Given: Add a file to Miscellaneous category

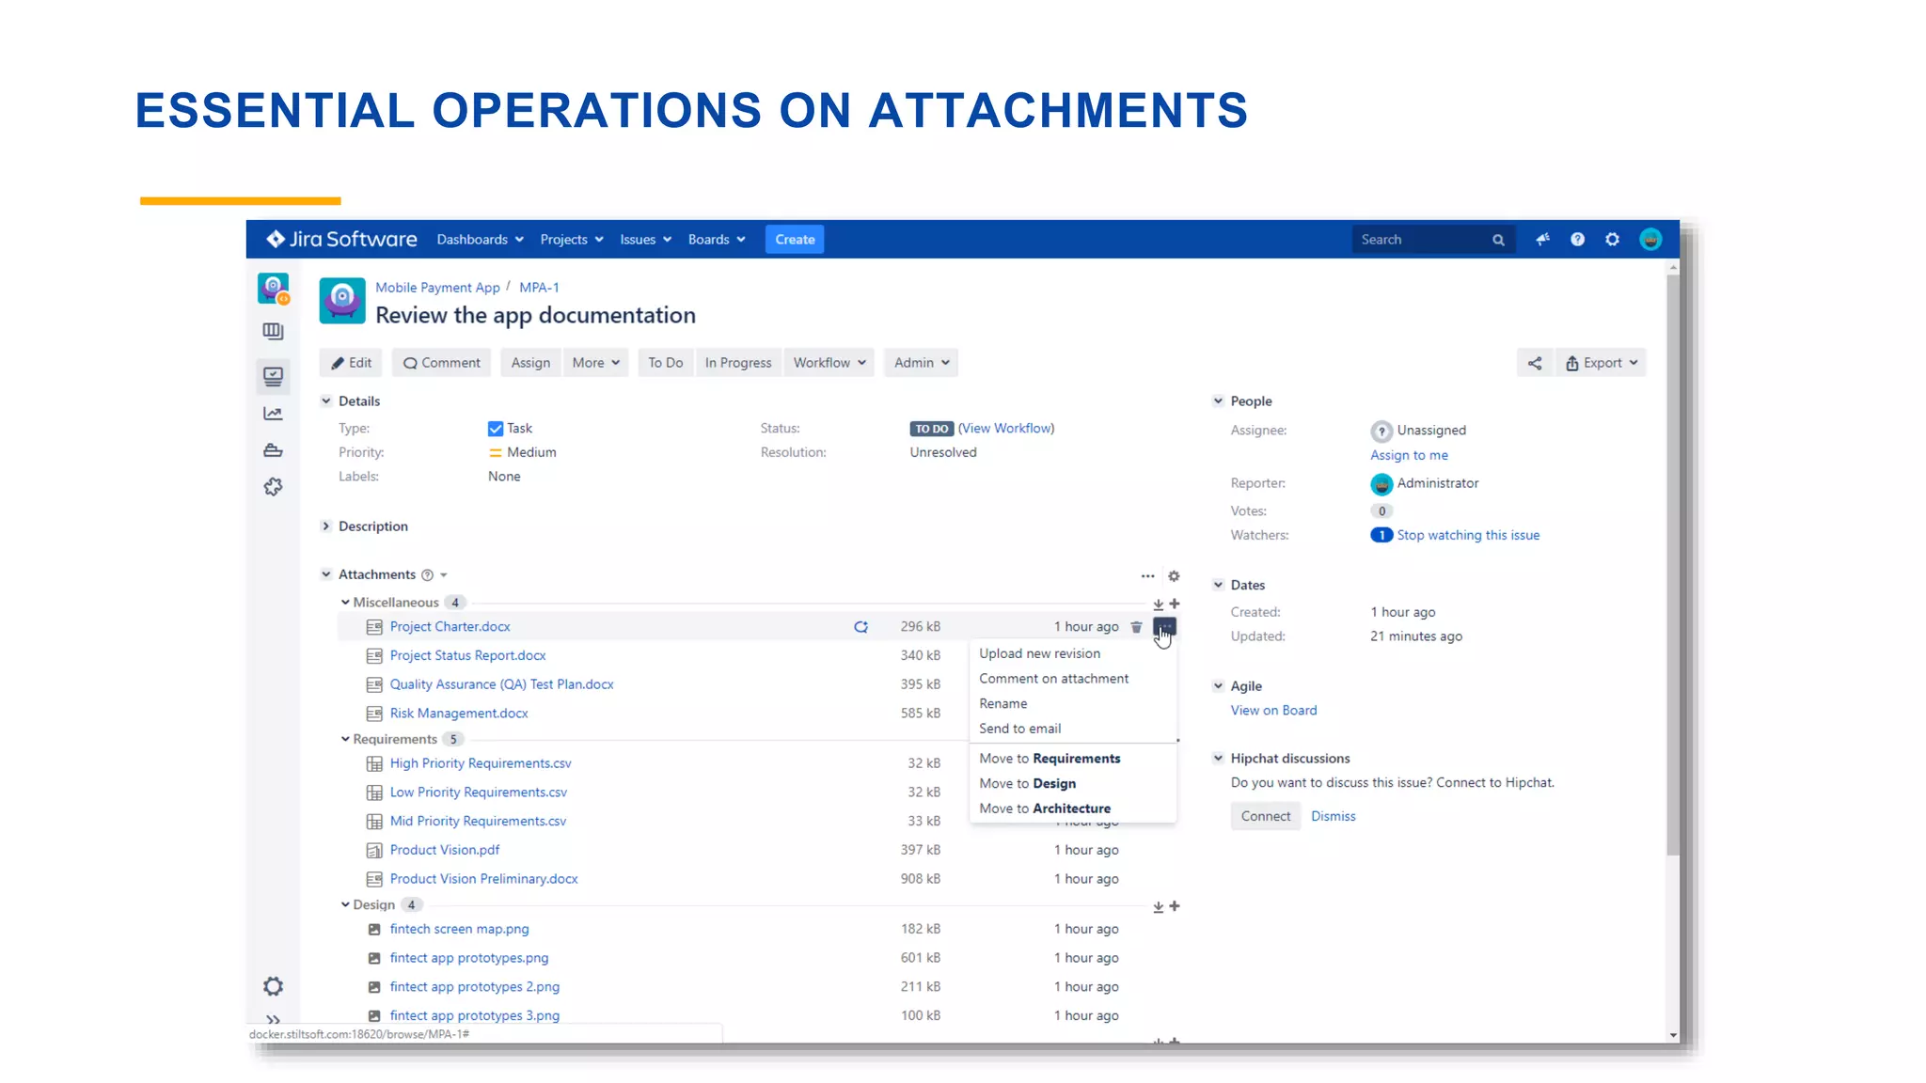Looking at the screenshot, I should 1175,604.
